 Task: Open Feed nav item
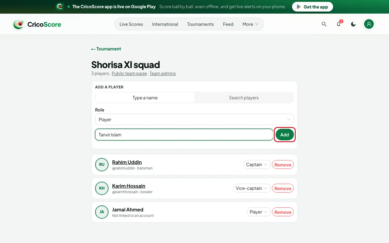point(228,24)
